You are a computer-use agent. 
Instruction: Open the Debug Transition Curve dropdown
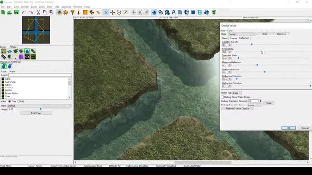click(x=254, y=105)
